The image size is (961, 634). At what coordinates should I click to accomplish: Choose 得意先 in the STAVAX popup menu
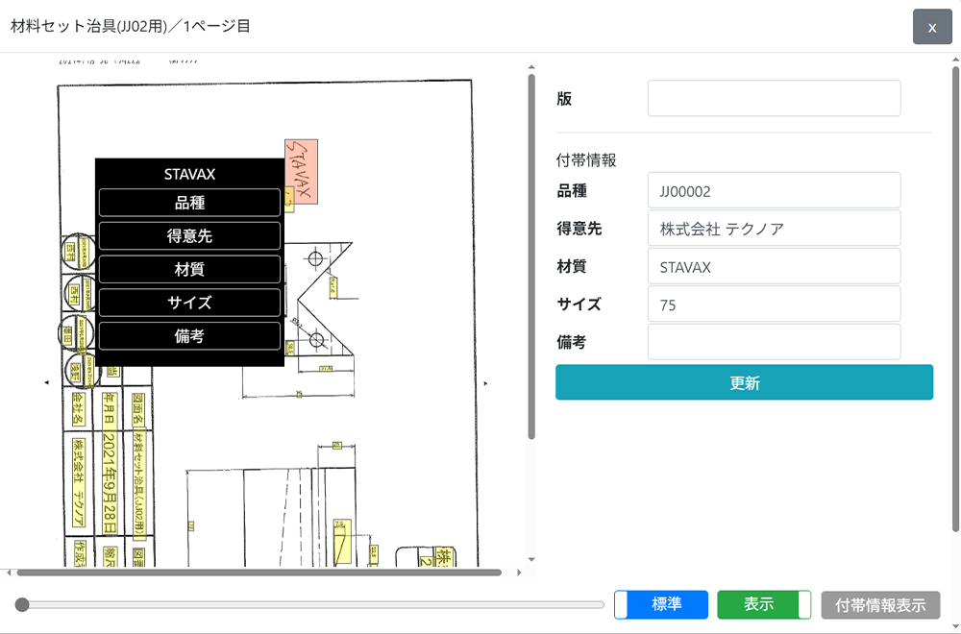tap(189, 236)
